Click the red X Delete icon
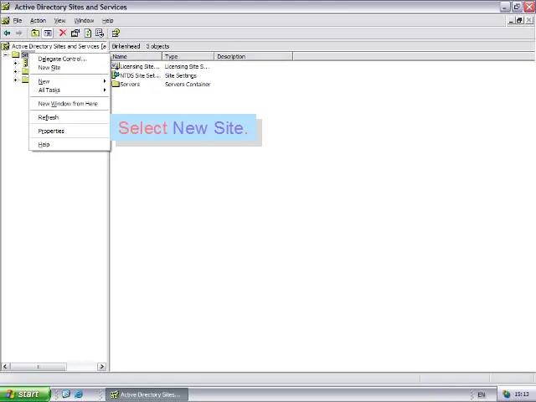The image size is (536, 402). 63,33
